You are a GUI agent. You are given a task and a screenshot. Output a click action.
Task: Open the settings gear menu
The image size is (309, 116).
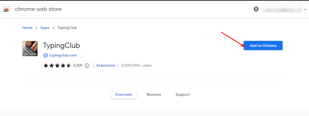point(256,9)
